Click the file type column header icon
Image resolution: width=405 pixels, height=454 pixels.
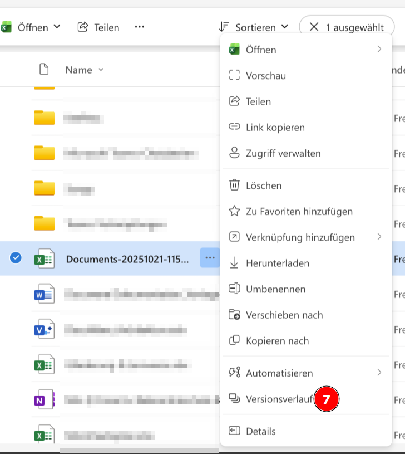coord(44,70)
